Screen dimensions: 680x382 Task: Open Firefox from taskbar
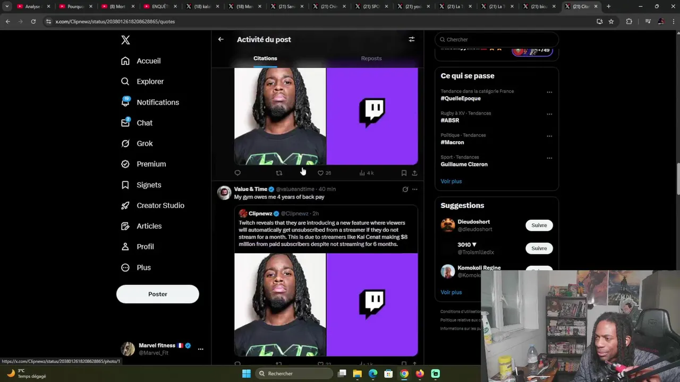pyautogui.click(x=420, y=374)
